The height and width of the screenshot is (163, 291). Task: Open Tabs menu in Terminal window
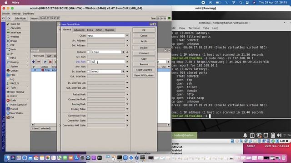pyautogui.click(x=206, y=28)
